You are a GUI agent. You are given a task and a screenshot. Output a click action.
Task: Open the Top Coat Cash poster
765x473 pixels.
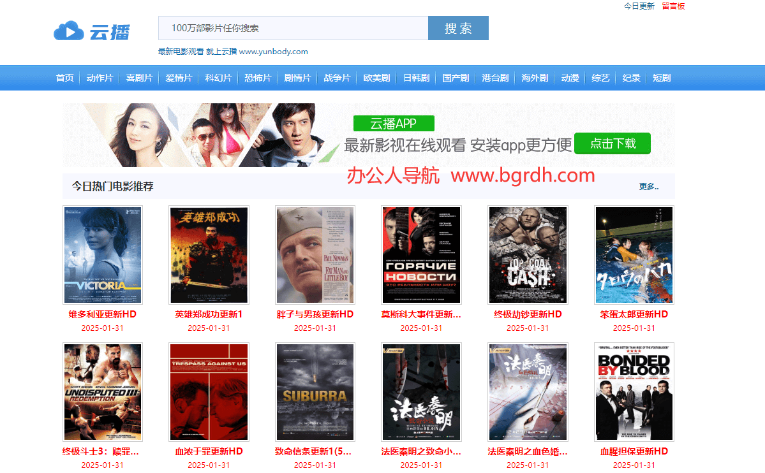click(528, 255)
